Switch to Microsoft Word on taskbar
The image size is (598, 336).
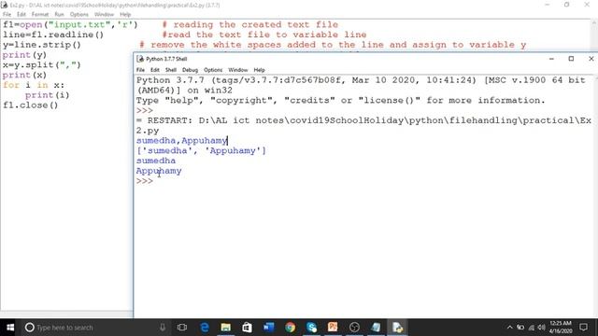268,328
